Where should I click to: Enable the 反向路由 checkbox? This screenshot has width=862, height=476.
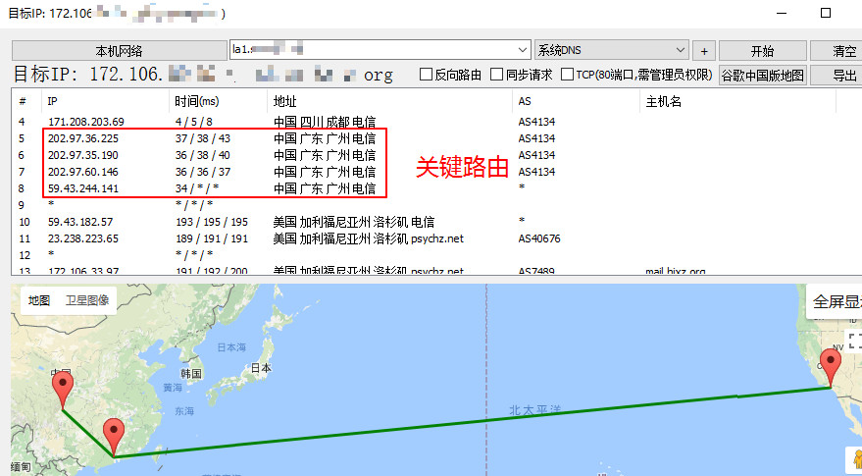pyautogui.click(x=427, y=75)
